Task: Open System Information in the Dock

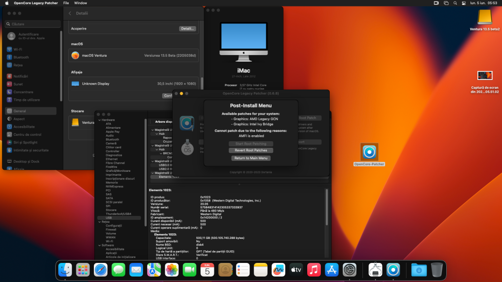Action: pos(375,270)
